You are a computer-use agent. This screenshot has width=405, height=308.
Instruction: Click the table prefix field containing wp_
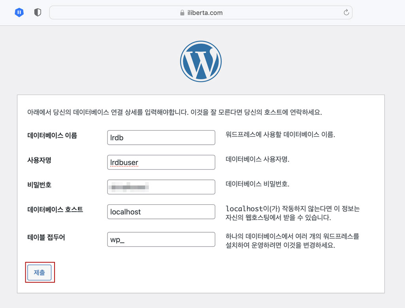(161, 239)
